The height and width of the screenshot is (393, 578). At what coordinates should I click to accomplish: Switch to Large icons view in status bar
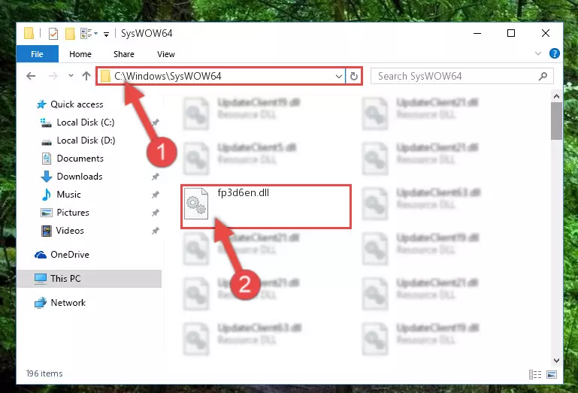tap(552, 374)
